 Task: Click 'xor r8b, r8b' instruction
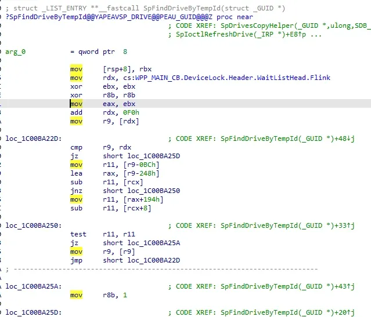click(103, 95)
